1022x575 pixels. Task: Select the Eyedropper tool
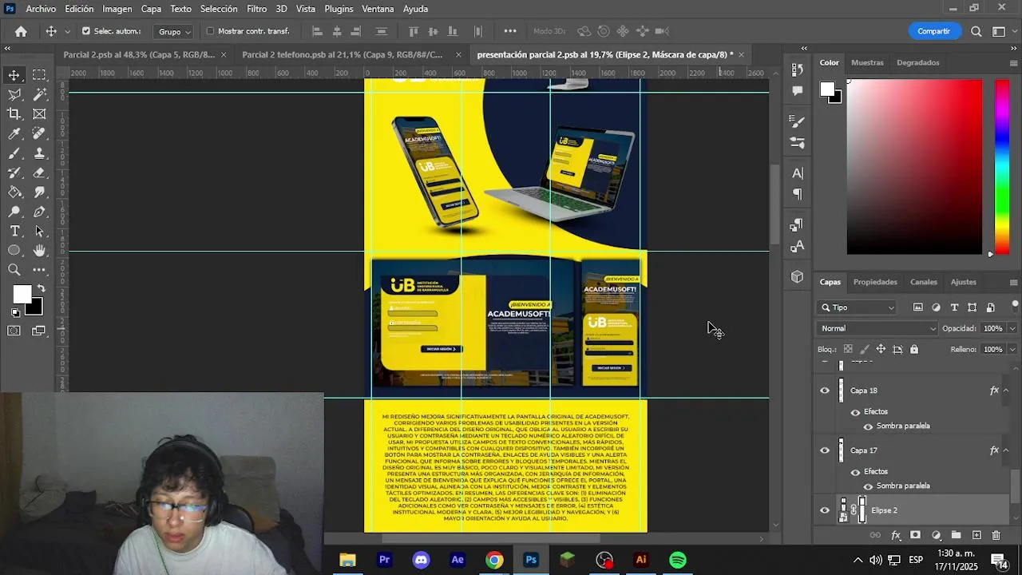point(14,133)
